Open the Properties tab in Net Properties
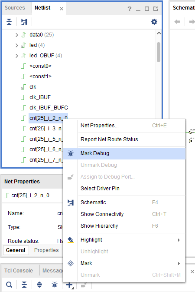The image size is (195, 292). (x=46, y=250)
